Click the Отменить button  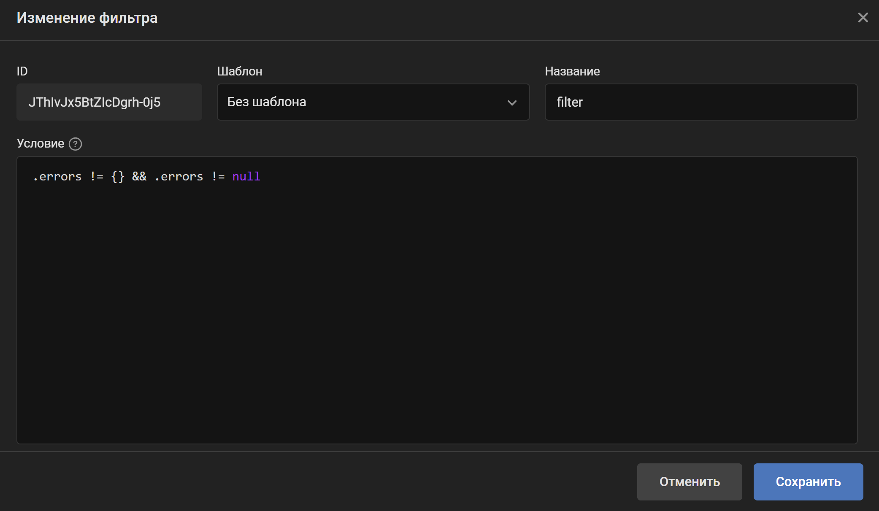point(690,482)
